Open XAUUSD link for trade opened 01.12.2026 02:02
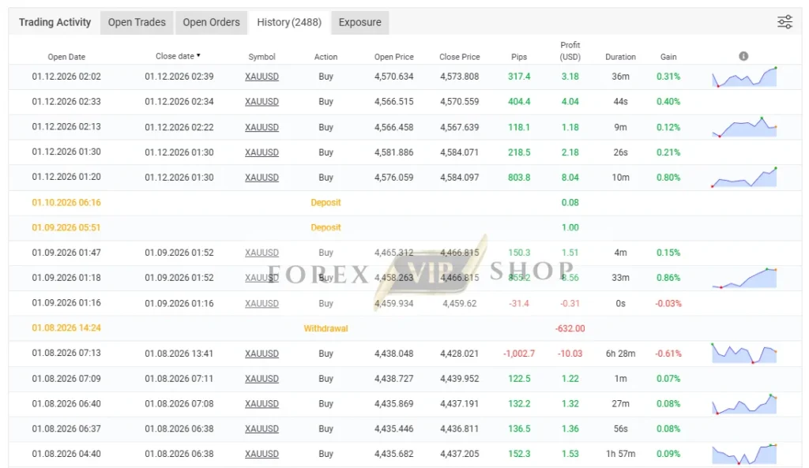This screenshot has width=809, height=468. point(262,77)
